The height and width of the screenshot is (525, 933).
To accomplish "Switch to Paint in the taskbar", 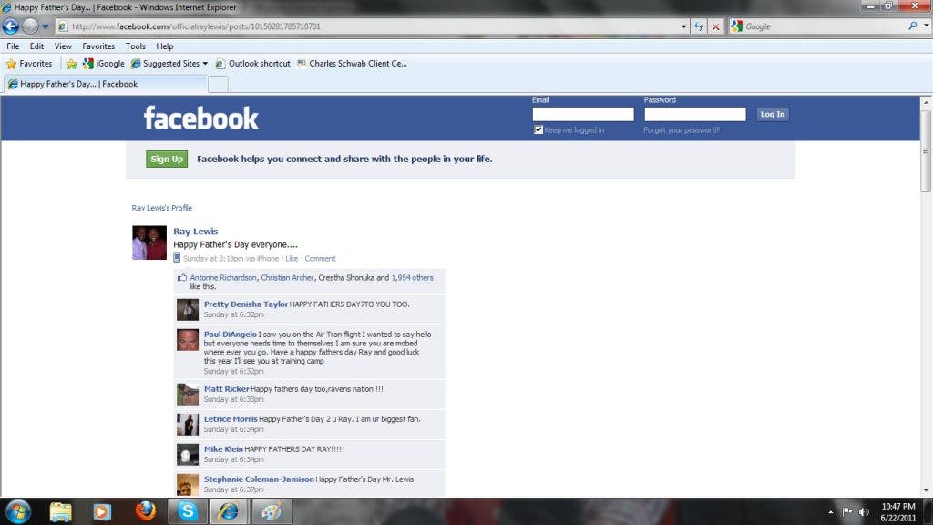I will point(272,512).
